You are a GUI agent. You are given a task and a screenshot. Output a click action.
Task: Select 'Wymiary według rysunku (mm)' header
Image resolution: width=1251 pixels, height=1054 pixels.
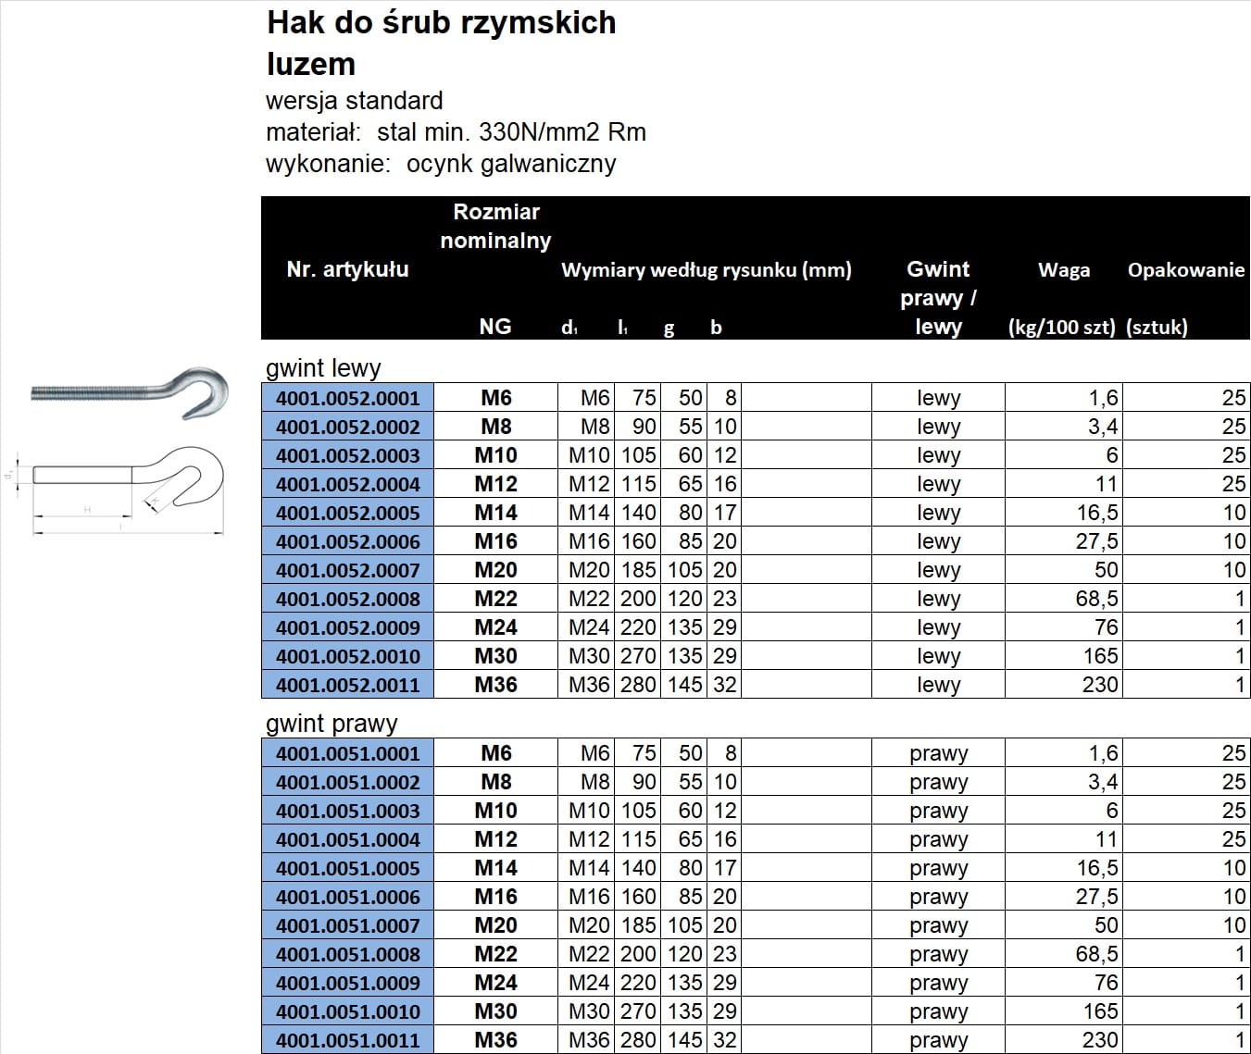pyautogui.click(x=706, y=270)
